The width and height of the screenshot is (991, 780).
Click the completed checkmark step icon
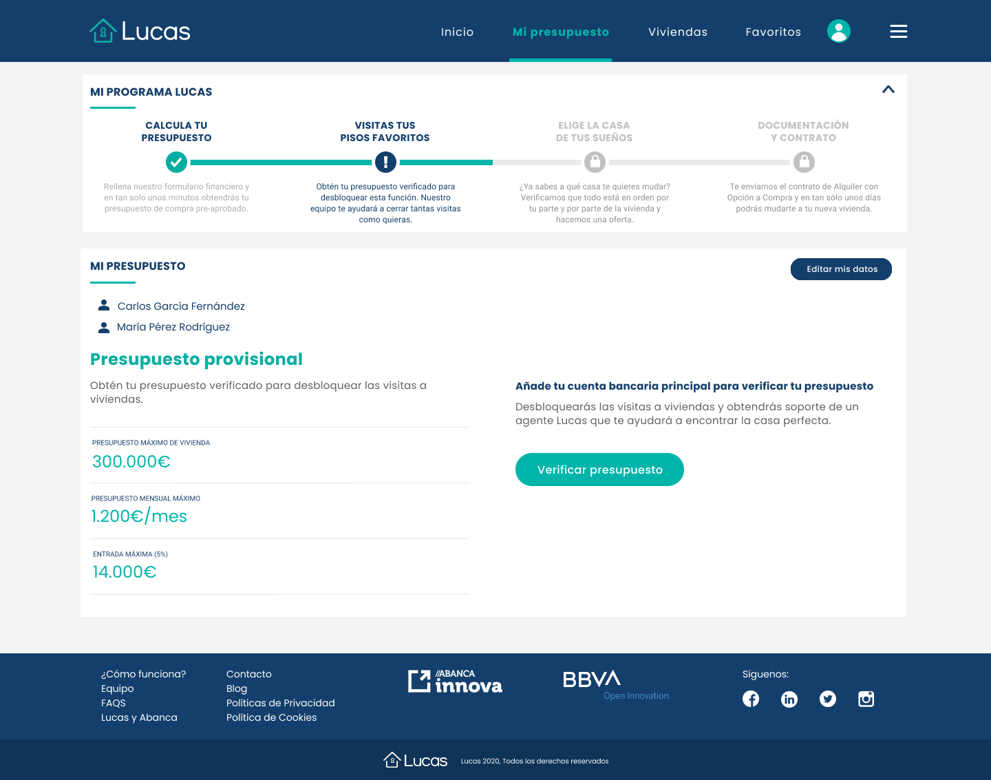176,162
